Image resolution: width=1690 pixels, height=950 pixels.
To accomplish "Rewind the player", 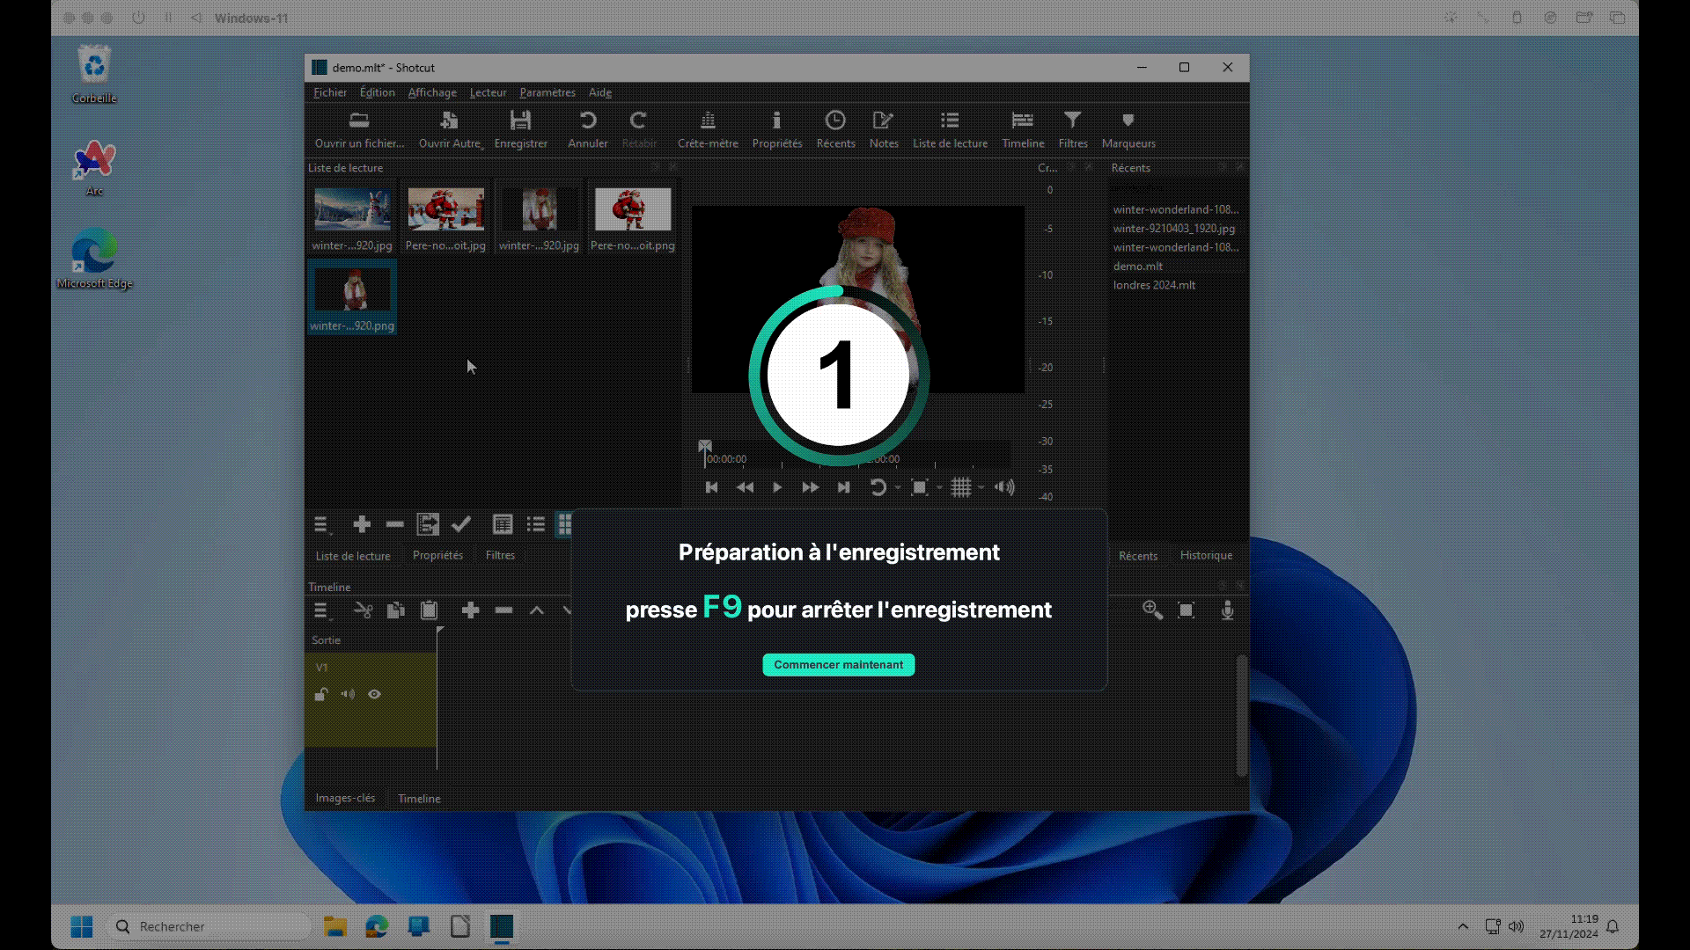I will point(745,487).
